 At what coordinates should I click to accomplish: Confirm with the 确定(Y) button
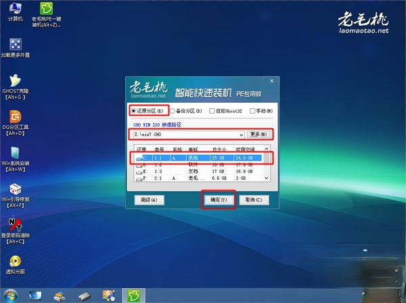[x=219, y=200]
